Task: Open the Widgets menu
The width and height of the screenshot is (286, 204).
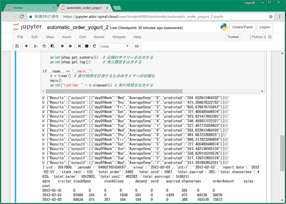Action: (119, 37)
